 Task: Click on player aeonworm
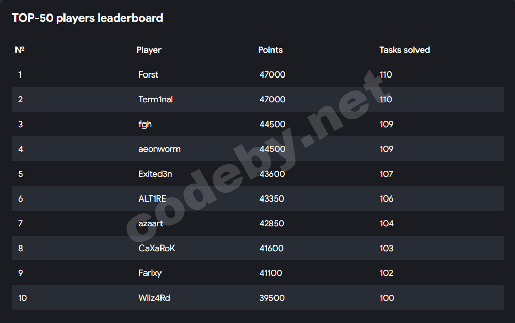coord(159,149)
